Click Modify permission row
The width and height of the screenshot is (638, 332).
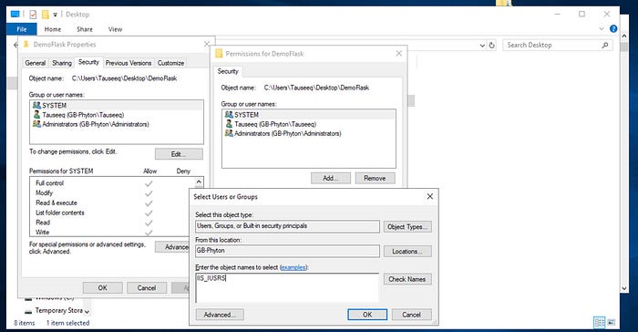(x=113, y=193)
